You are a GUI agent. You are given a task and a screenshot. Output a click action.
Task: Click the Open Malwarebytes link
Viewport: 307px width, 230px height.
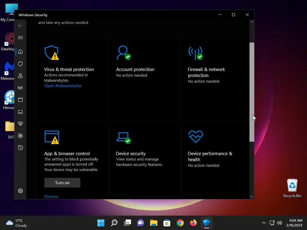tap(63, 86)
